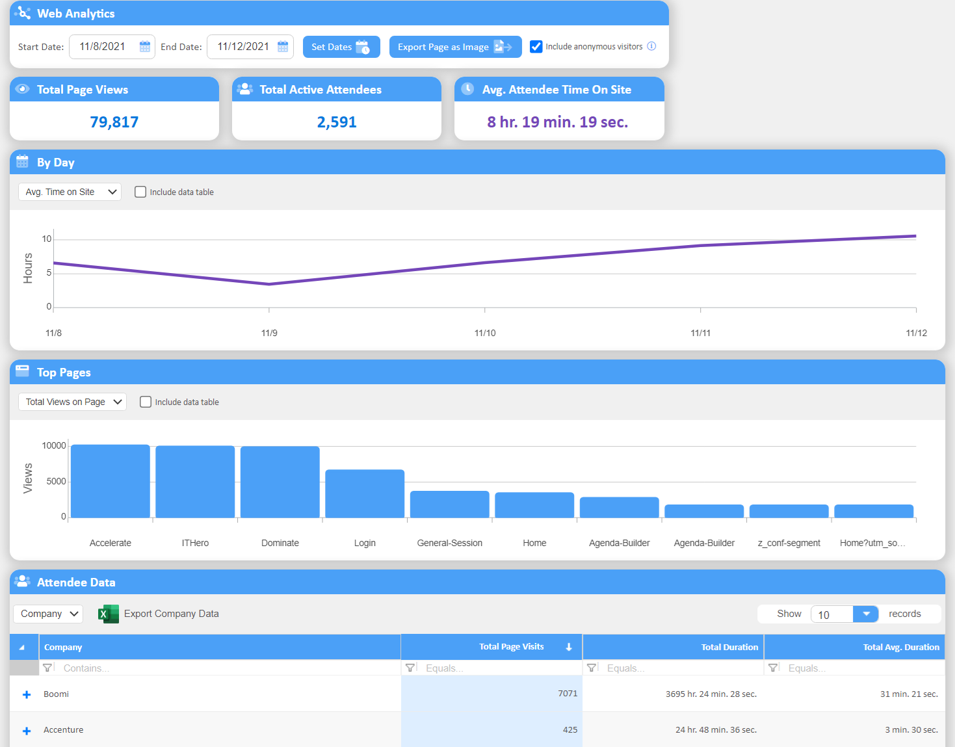The width and height of the screenshot is (955, 747).
Task: Open the Total Views on Page dropdown
Action: pyautogui.click(x=72, y=402)
